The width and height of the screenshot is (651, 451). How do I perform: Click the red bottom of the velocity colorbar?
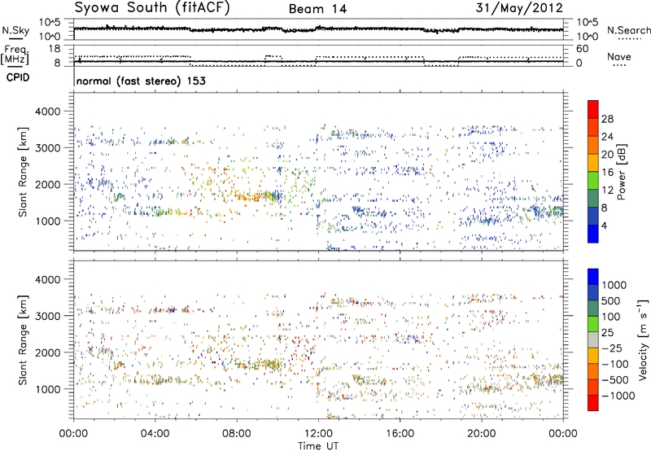pyautogui.click(x=593, y=403)
